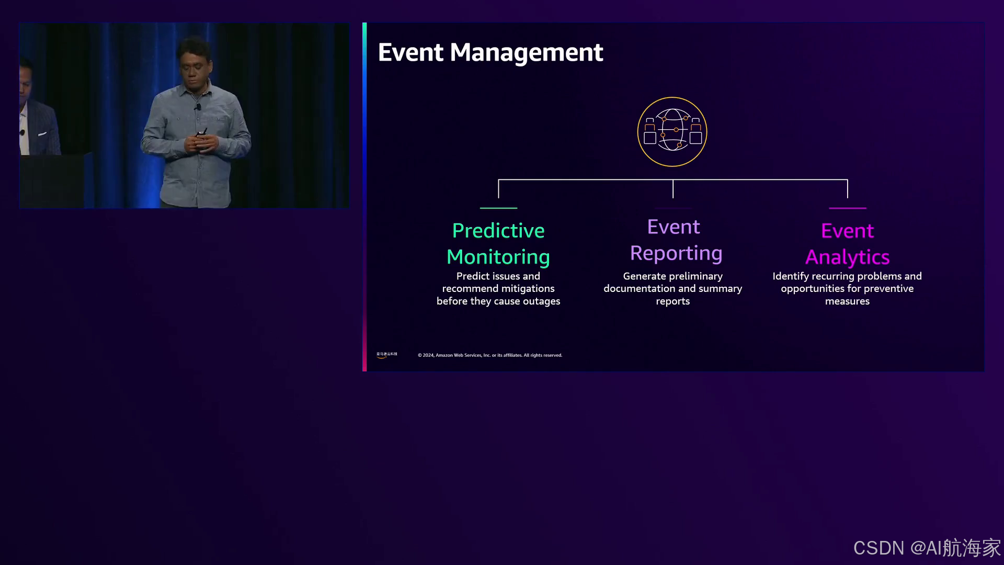This screenshot has height=565, width=1004.
Task: Click the small AWS logo at slide footer
Action: pos(386,355)
